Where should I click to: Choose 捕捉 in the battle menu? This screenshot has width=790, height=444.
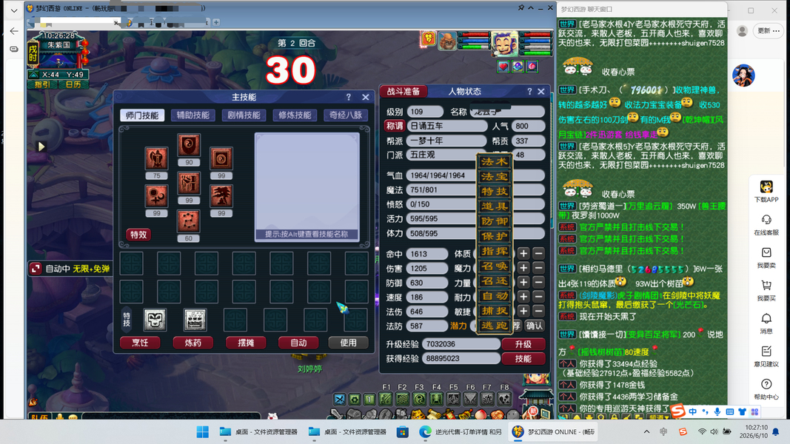pos(495,311)
